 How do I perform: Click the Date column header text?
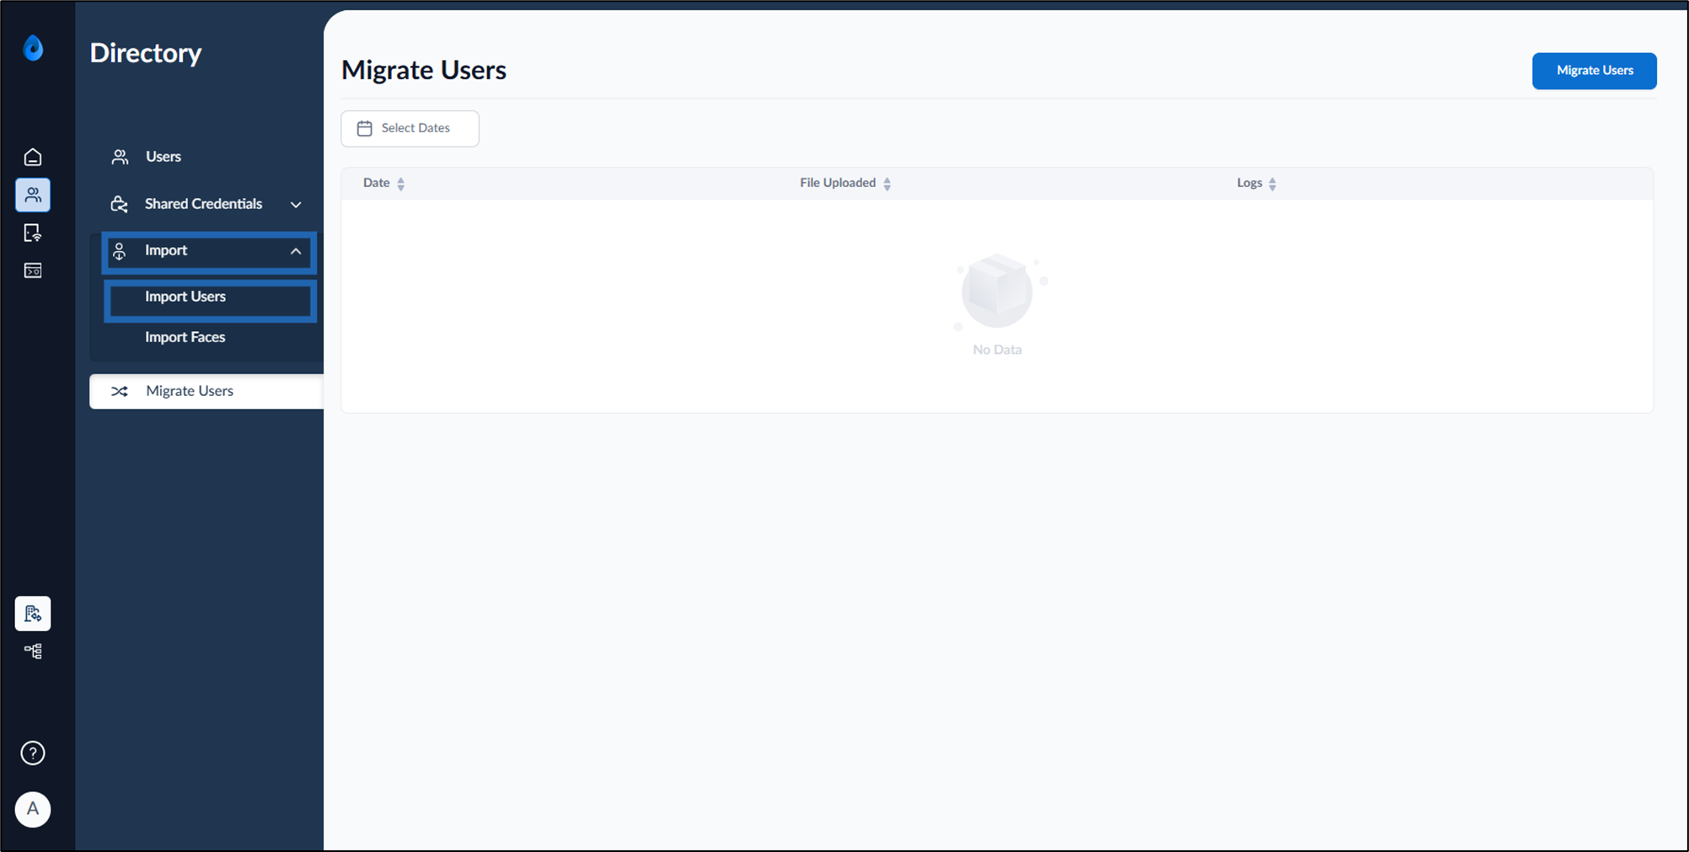376,183
